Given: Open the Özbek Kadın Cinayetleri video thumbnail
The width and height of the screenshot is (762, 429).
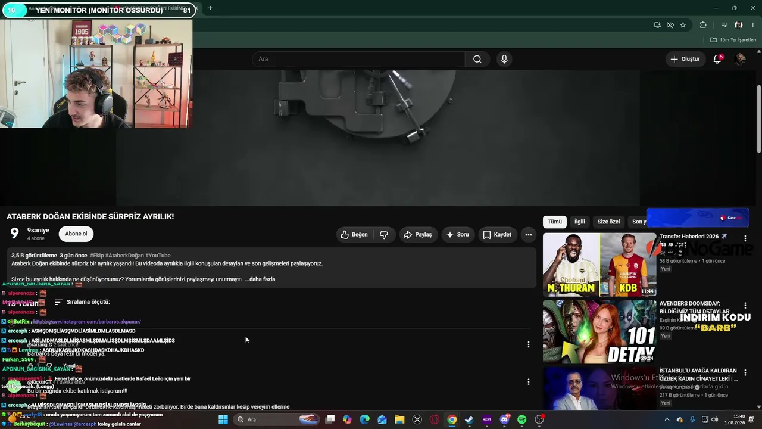Looking at the screenshot, I should [599, 388].
